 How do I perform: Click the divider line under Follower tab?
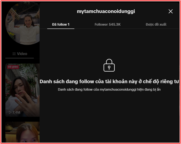click(108, 28)
